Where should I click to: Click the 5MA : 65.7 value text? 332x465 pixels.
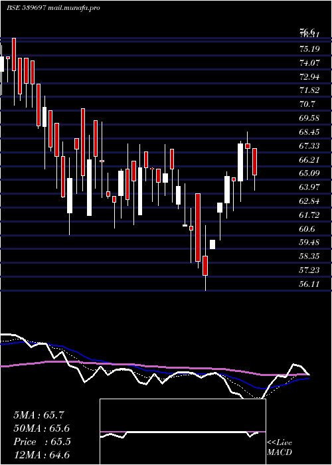(39, 415)
